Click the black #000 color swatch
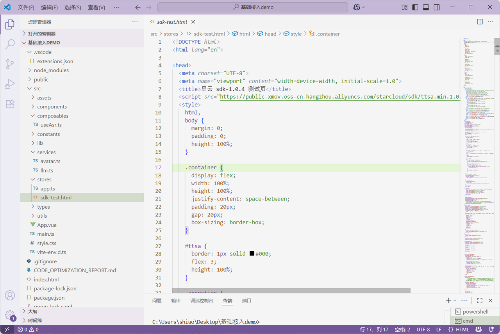This screenshot has width=500, height=334. (252, 254)
